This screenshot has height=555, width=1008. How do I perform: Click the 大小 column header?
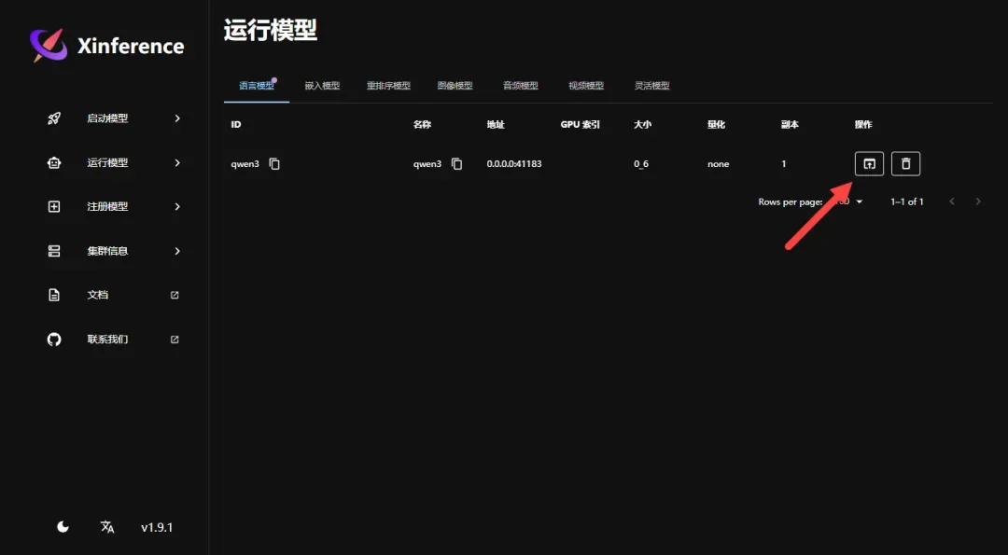click(642, 125)
